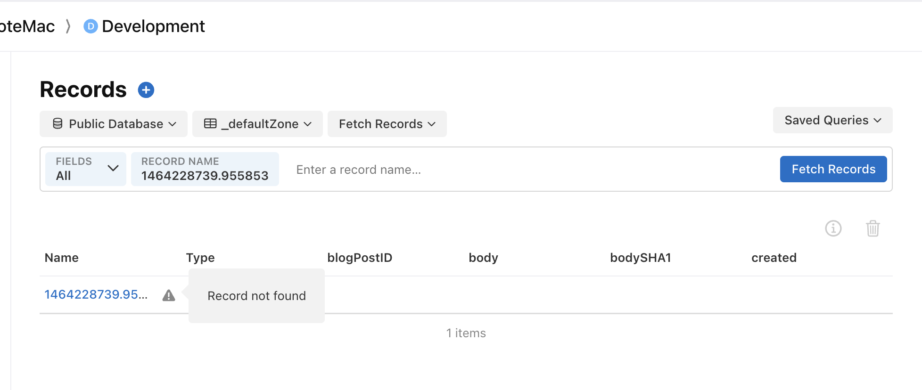Screen dimensions: 922x390
Task: Open the FIELDS All dropdown
Action: 86,169
